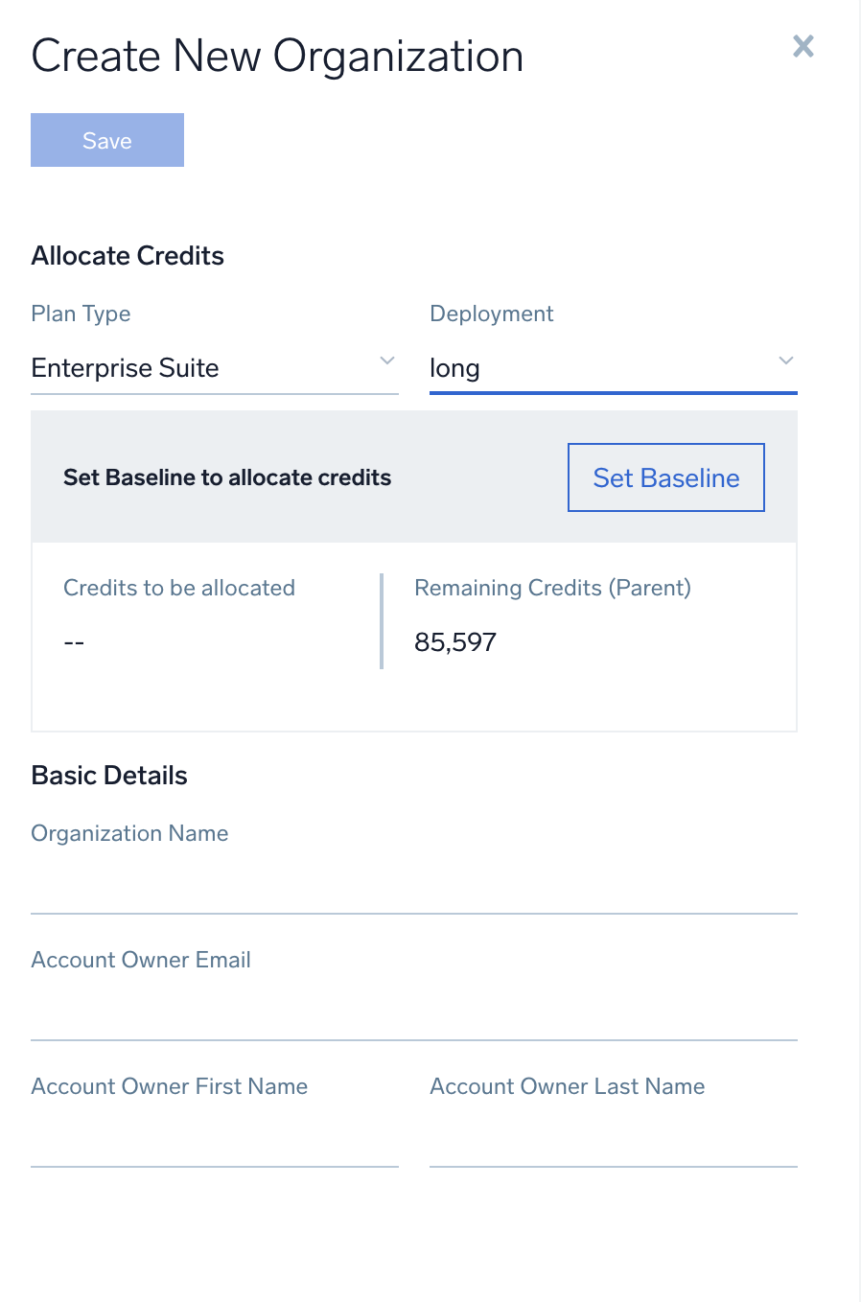Click the Set Baseline button

(665, 477)
